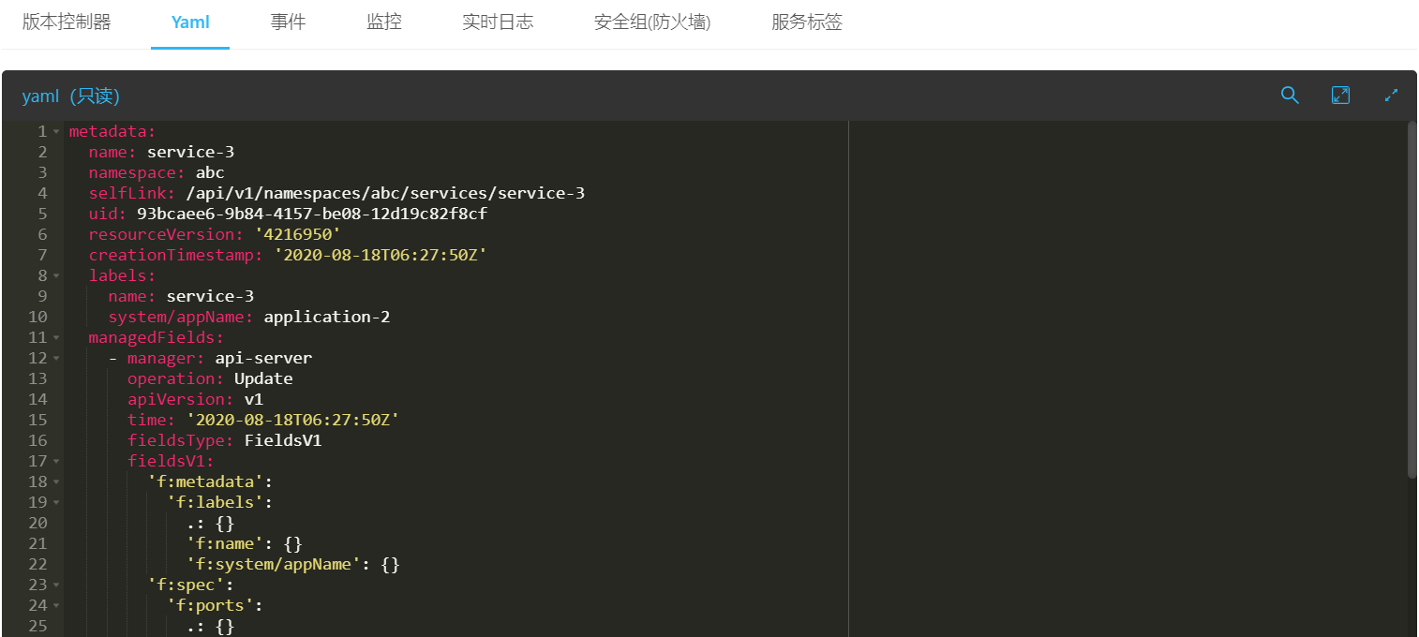The width and height of the screenshot is (1419, 637).
Task: Toggle fullscreen with the diagonal arrows icon
Action: (1391, 96)
